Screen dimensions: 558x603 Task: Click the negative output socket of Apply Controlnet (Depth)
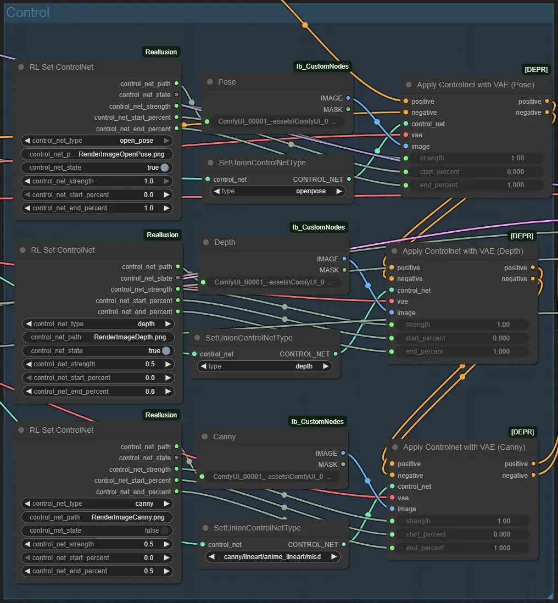point(533,279)
